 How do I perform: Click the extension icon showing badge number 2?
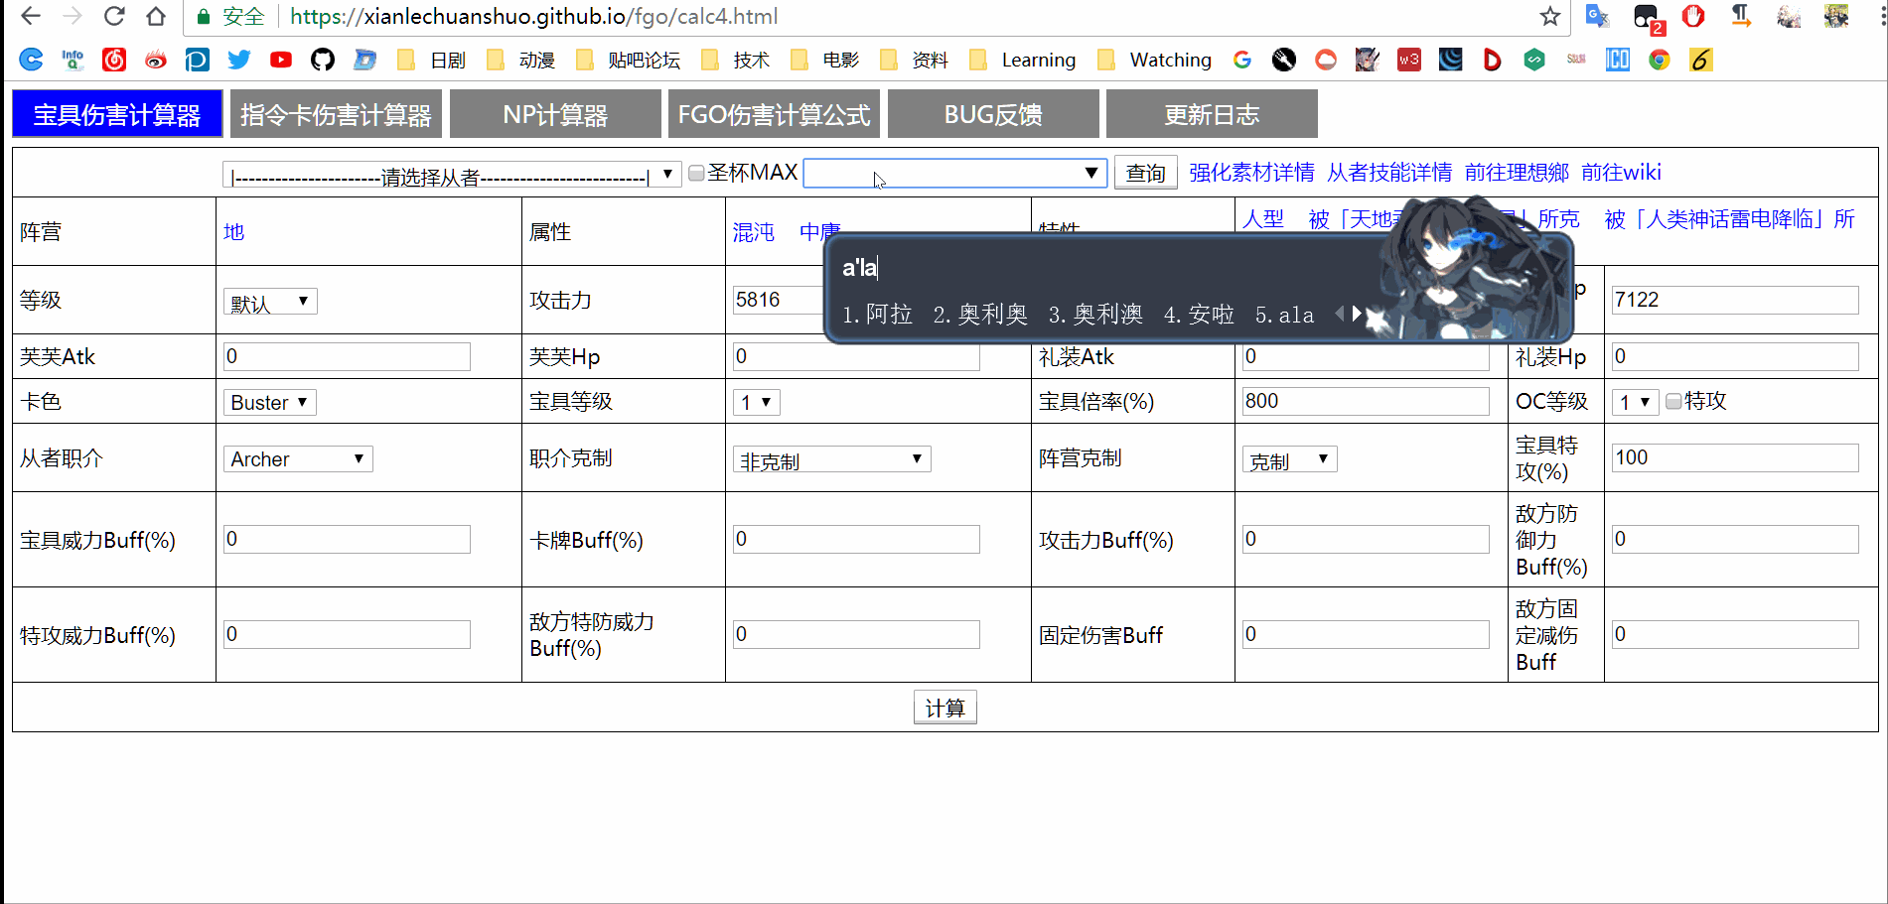(1646, 16)
